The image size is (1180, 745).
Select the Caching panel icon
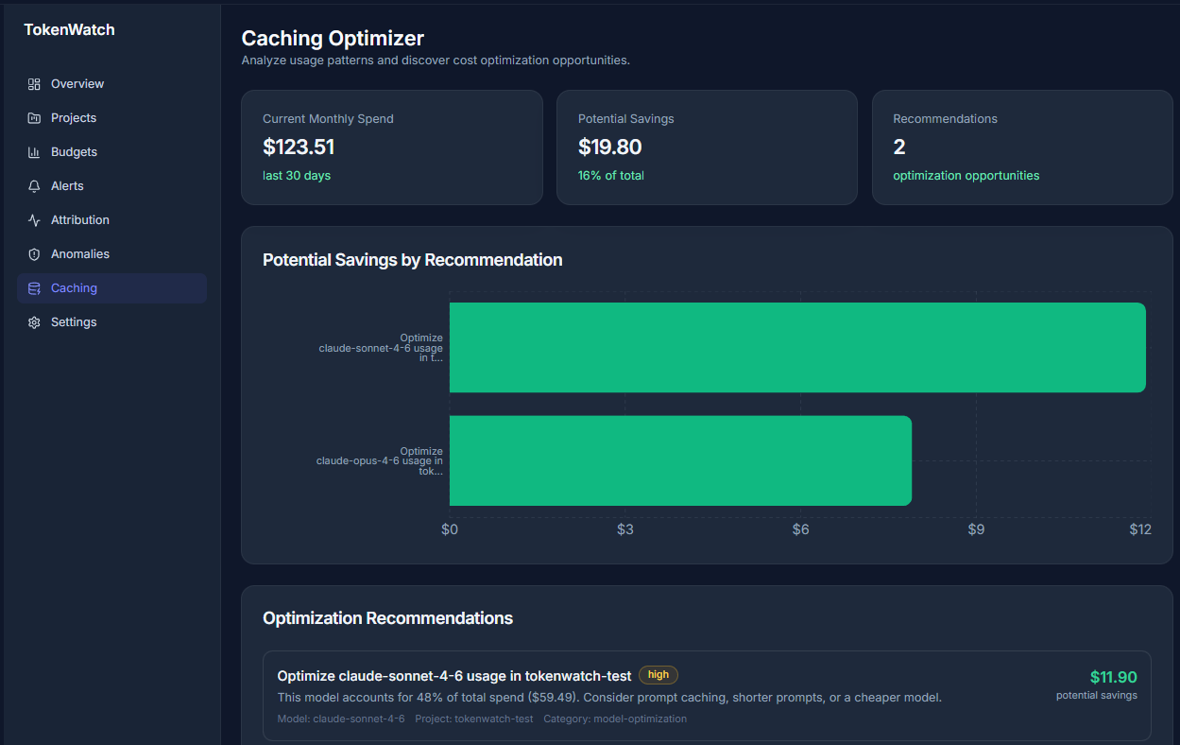36,287
